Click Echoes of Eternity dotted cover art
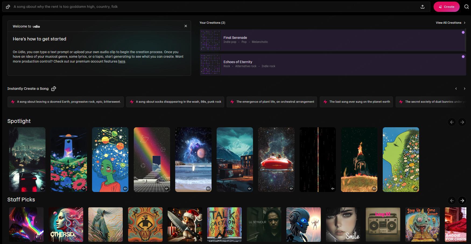Viewport: 471px width, 244px height. click(x=210, y=64)
